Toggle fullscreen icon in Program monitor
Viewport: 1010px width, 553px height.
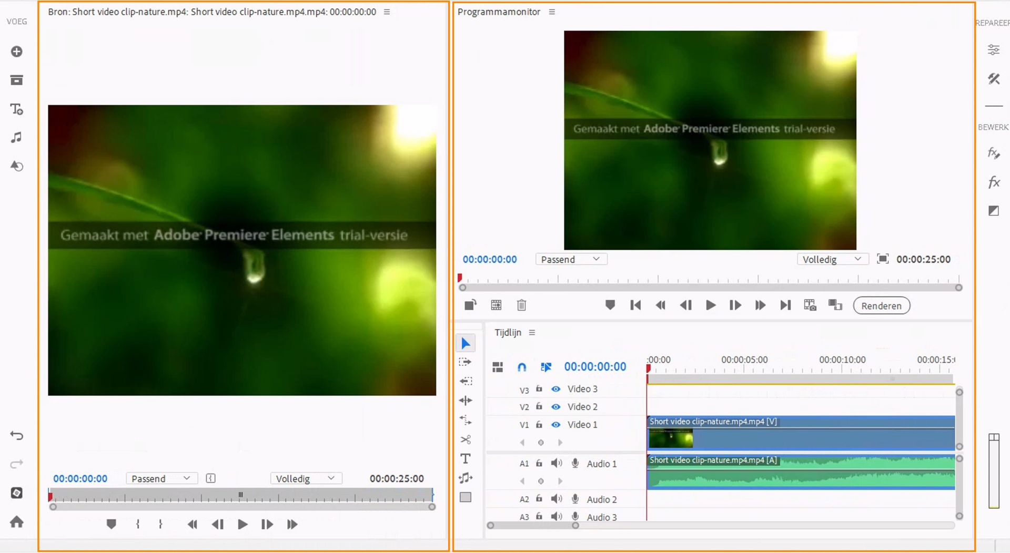coord(883,259)
